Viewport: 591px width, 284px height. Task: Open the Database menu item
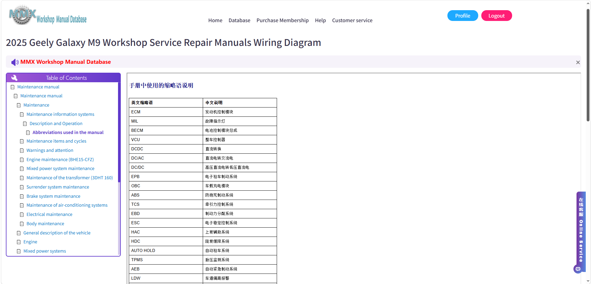click(x=239, y=20)
